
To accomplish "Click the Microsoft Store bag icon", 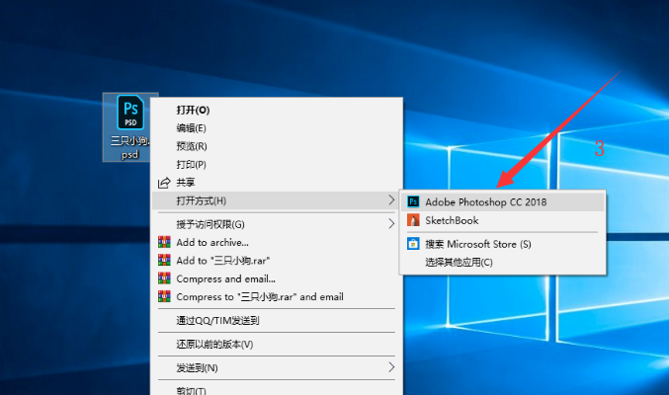I will (413, 244).
